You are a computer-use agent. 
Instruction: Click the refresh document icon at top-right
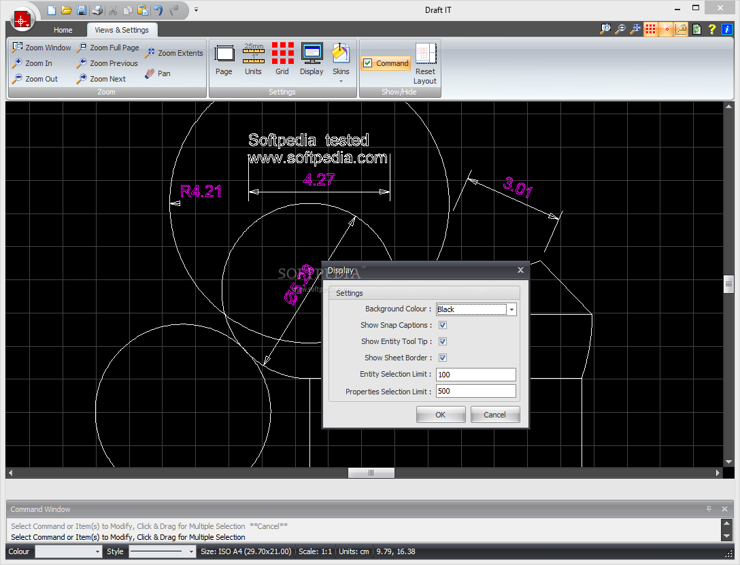[x=696, y=29]
